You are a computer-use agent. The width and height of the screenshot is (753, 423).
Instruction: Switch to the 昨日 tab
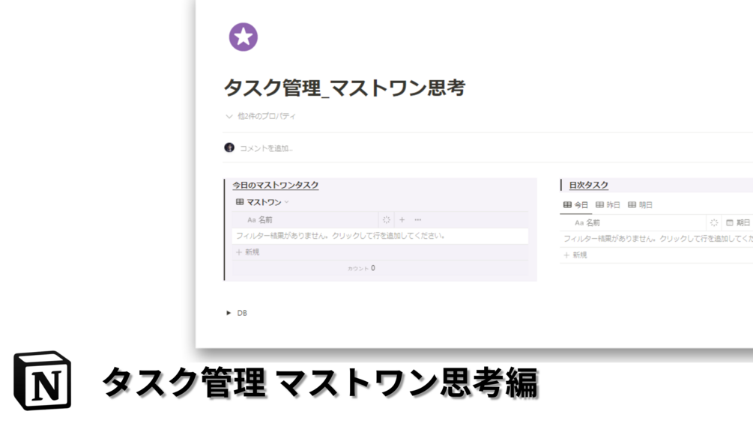point(608,205)
